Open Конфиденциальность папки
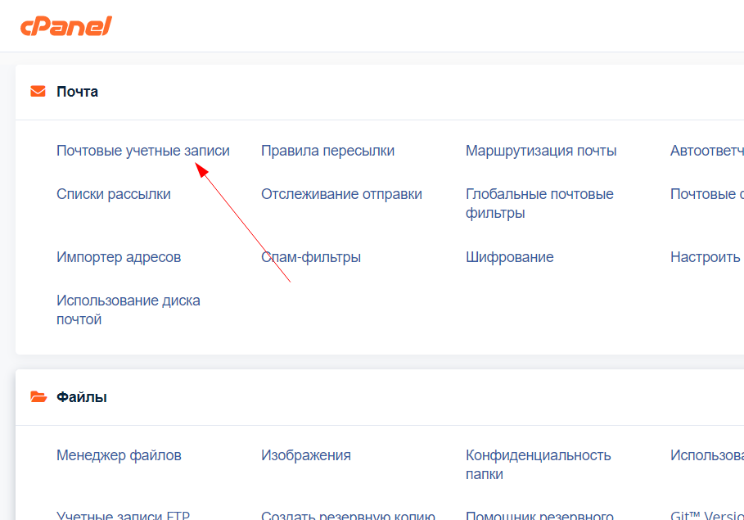Screen dimensions: 744x520 (x=538, y=464)
